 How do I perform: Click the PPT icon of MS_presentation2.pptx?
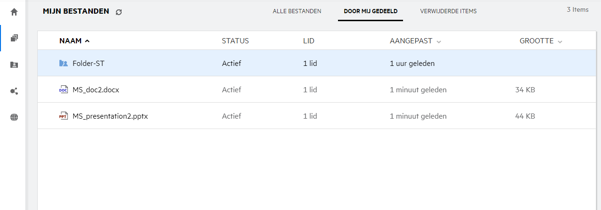[64, 116]
